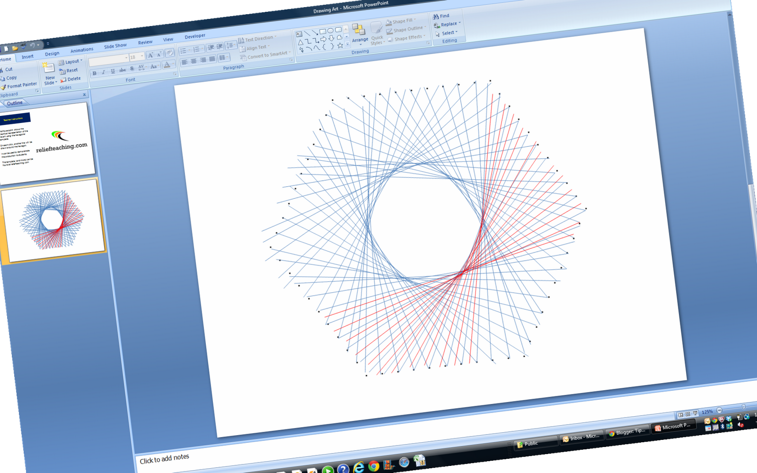Open the font size combo box

coord(137,57)
